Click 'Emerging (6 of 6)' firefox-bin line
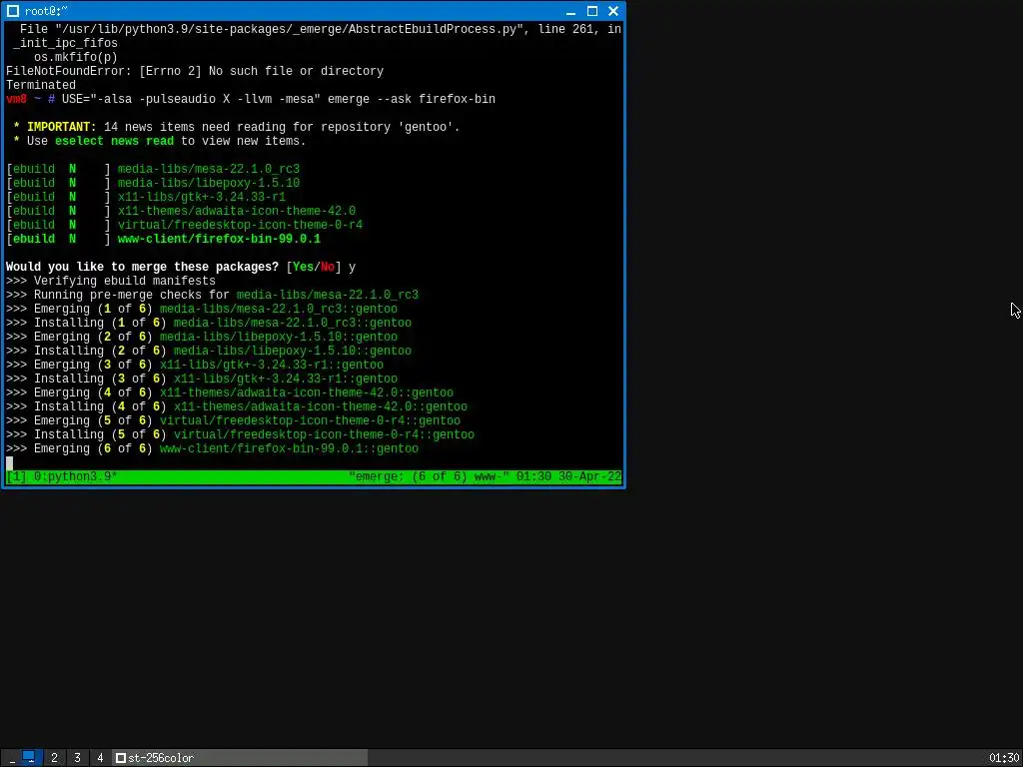Image resolution: width=1023 pixels, height=767 pixels. click(x=212, y=449)
